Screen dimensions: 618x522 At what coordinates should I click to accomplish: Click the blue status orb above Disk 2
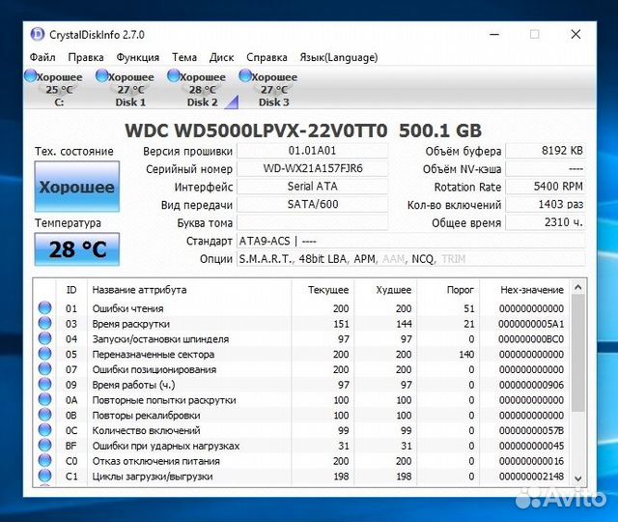click(174, 75)
